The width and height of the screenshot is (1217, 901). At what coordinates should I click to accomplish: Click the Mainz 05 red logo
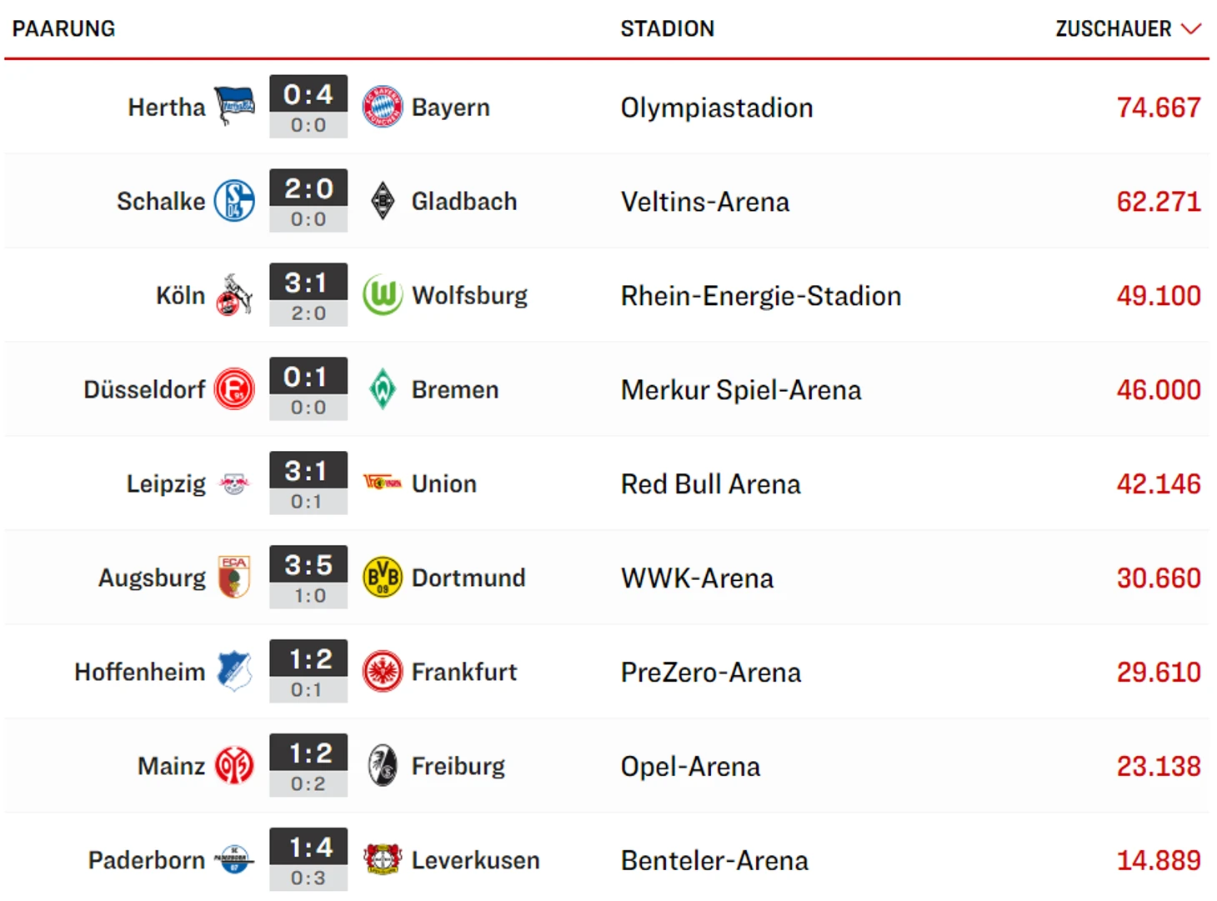pos(234,765)
